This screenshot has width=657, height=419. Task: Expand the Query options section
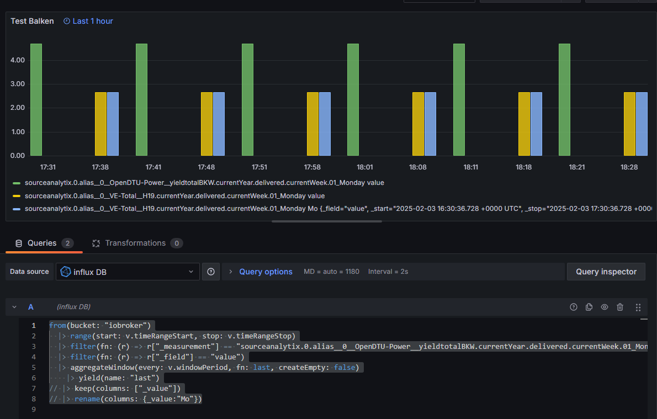pyautogui.click(x=265, y=272)
